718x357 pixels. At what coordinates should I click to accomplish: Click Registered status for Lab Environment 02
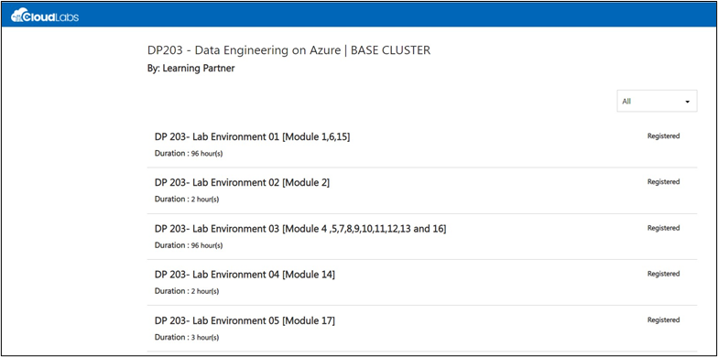pyautogui.click(x=663, y=181)
